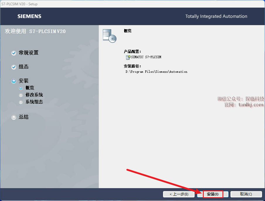Select the 修改系统 sub-step label

coord(34,95)
